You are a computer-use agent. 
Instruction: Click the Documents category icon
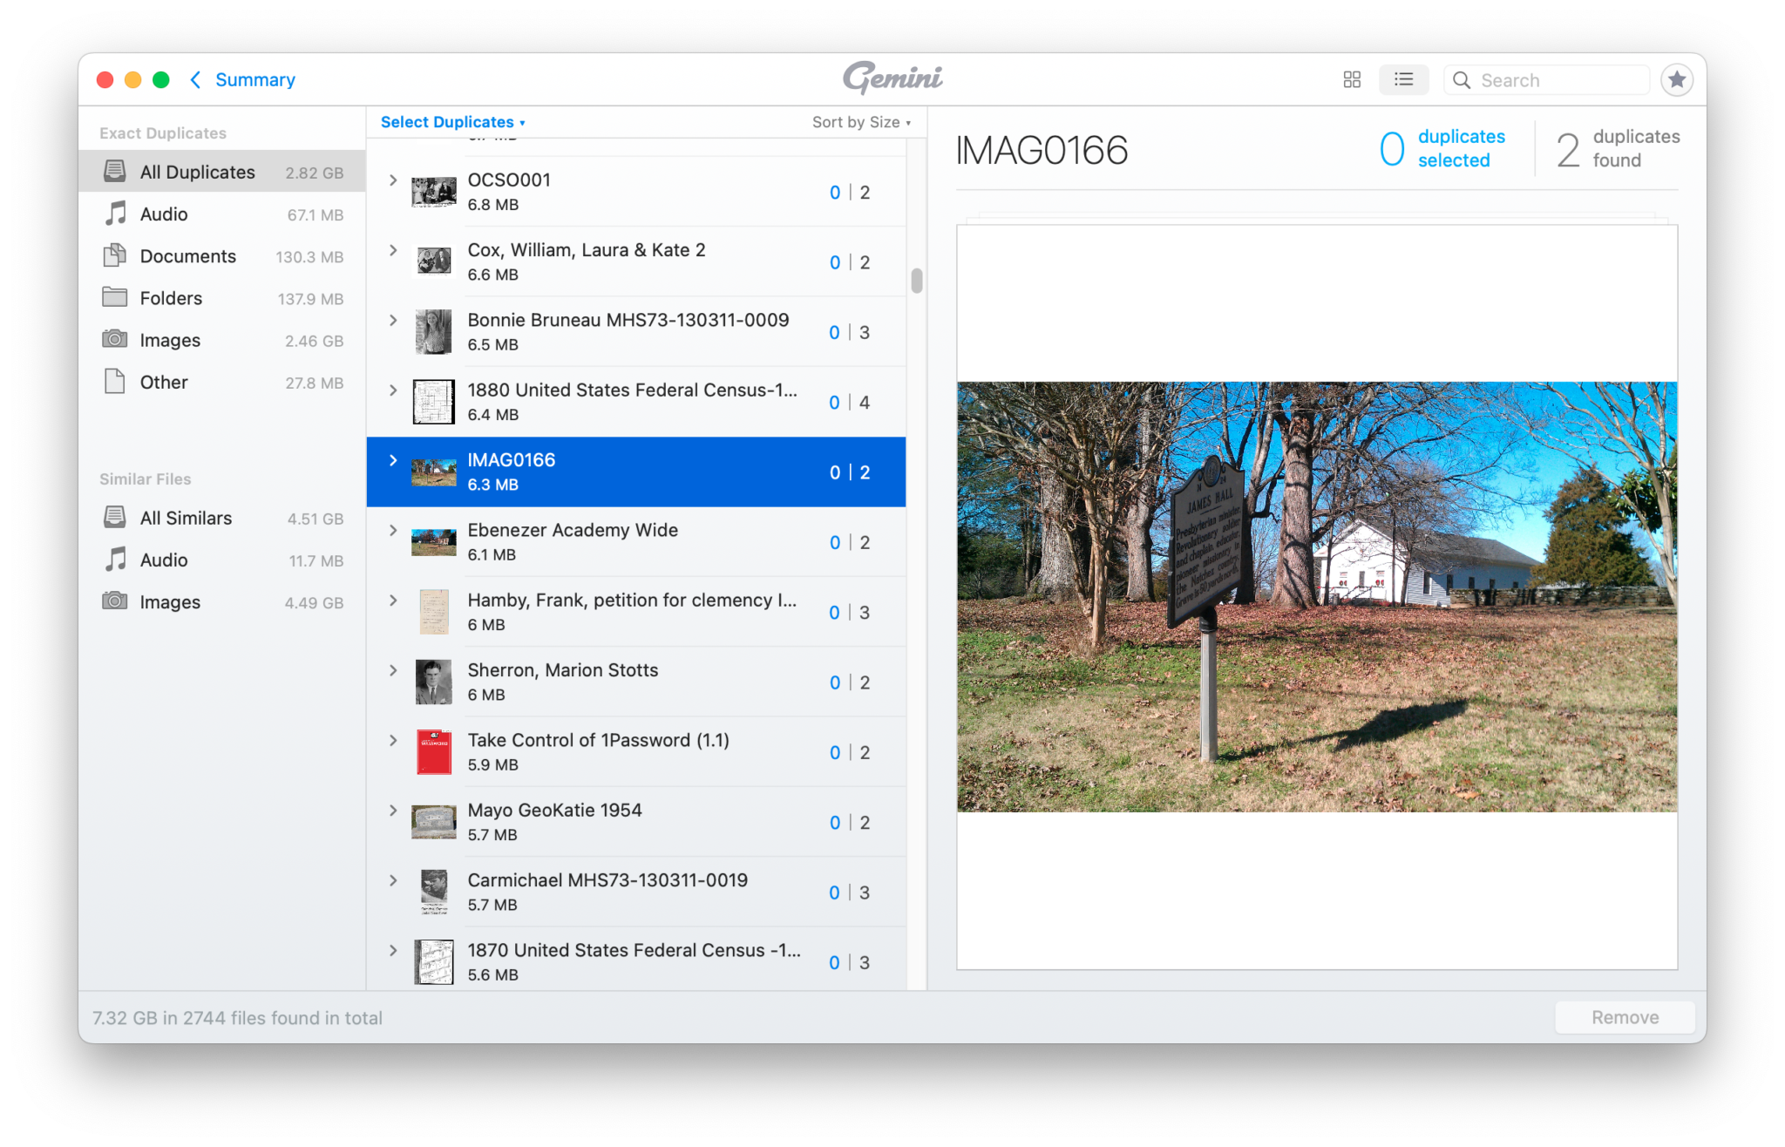point(114,255)
